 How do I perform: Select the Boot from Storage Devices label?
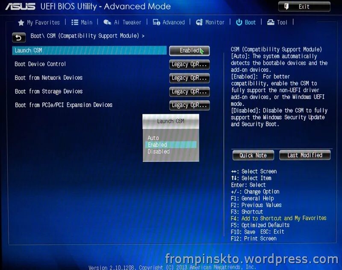pyautogui.click(x=49, y=91)
